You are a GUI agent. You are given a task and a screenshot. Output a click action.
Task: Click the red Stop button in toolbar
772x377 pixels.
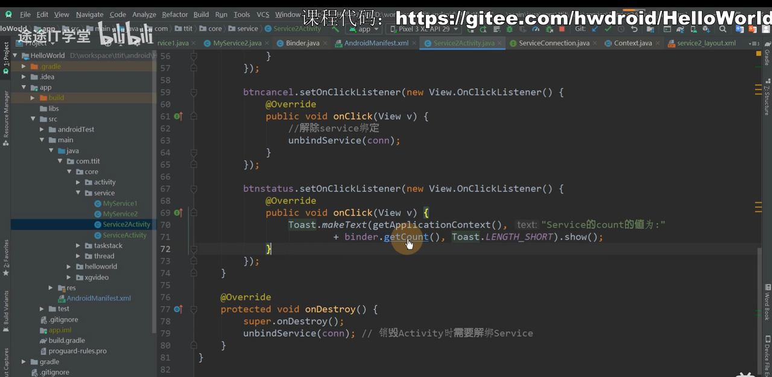click(562, 28)
